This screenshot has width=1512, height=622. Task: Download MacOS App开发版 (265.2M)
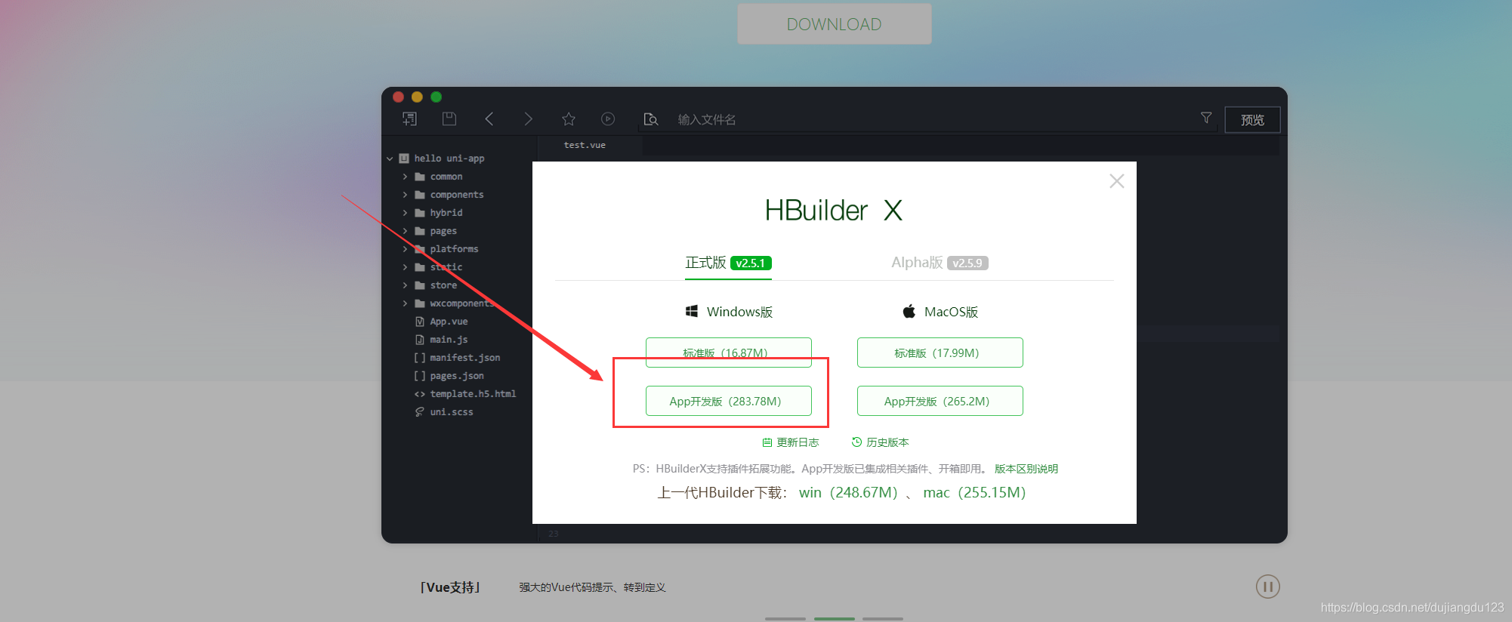[x=940, y=401]
